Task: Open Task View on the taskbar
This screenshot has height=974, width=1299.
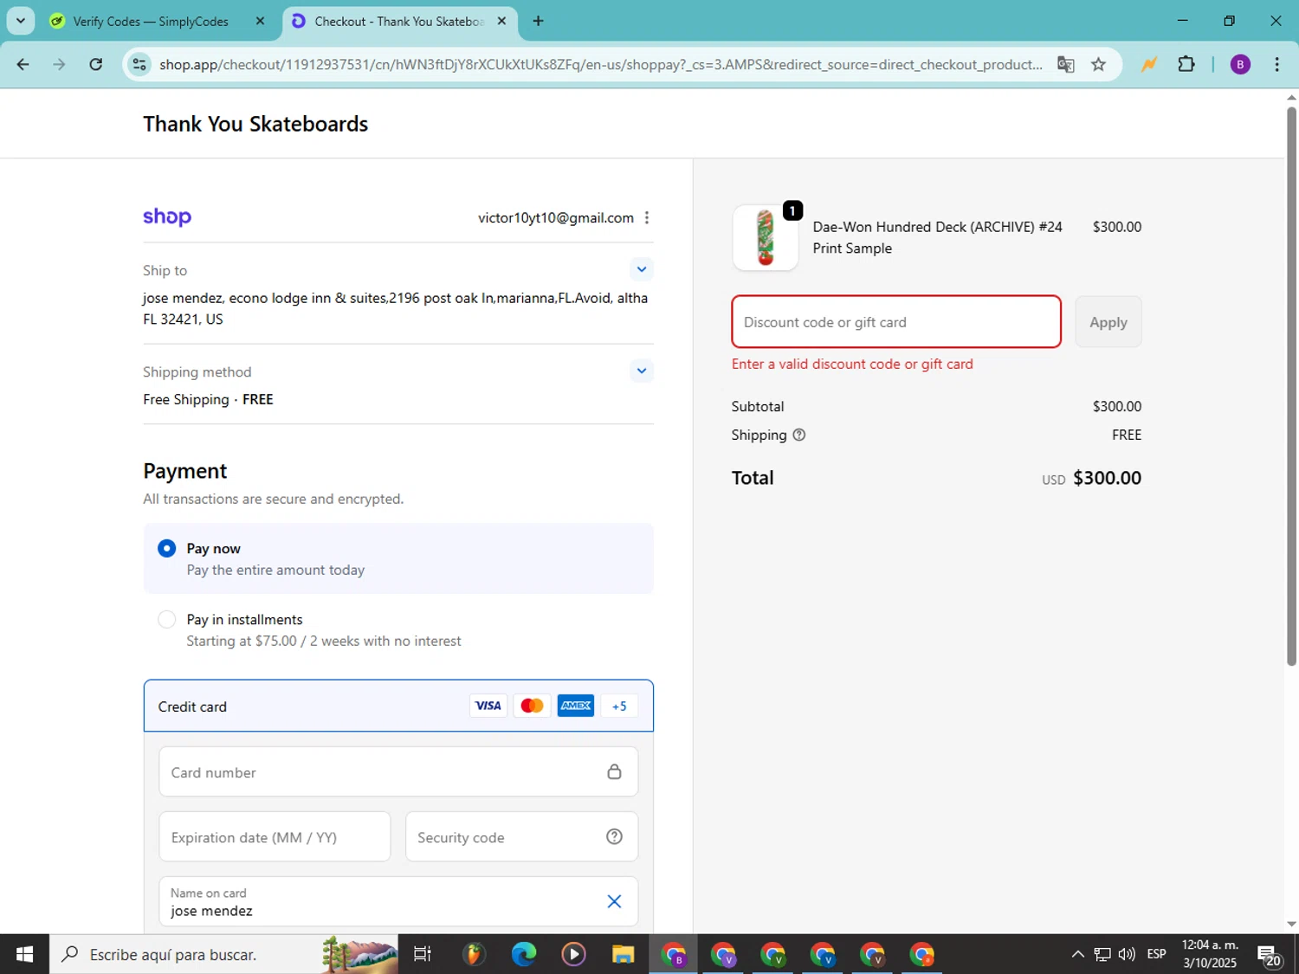Action: pos(423,954)
